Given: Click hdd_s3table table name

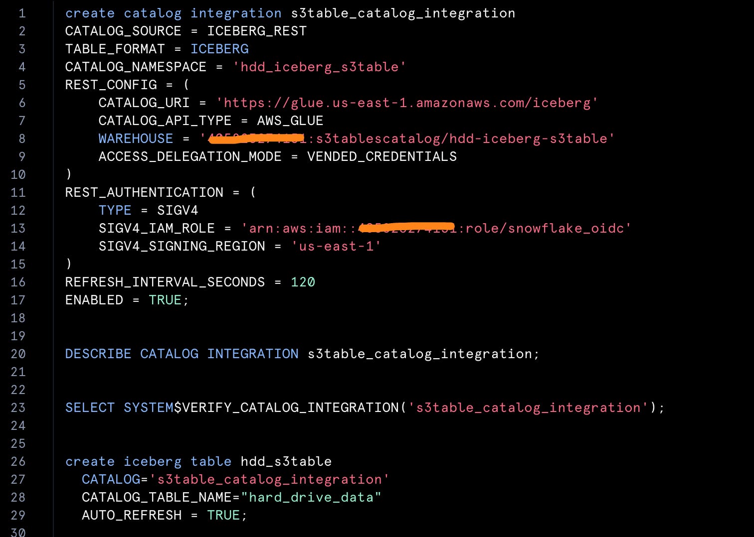Looking at the screenshot, I should coord(286,462).
